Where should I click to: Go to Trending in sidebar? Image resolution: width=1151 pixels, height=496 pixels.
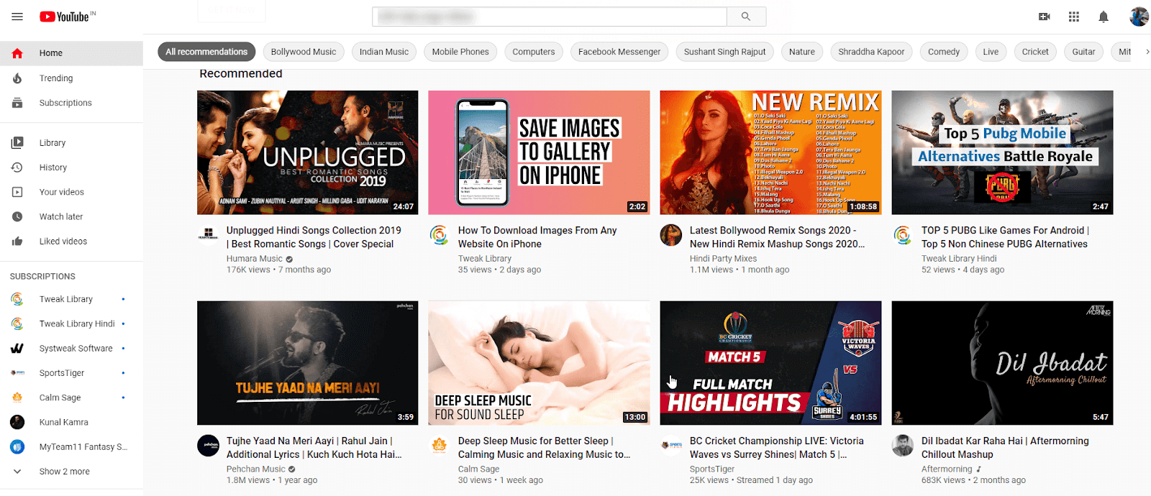click(56, 78)
